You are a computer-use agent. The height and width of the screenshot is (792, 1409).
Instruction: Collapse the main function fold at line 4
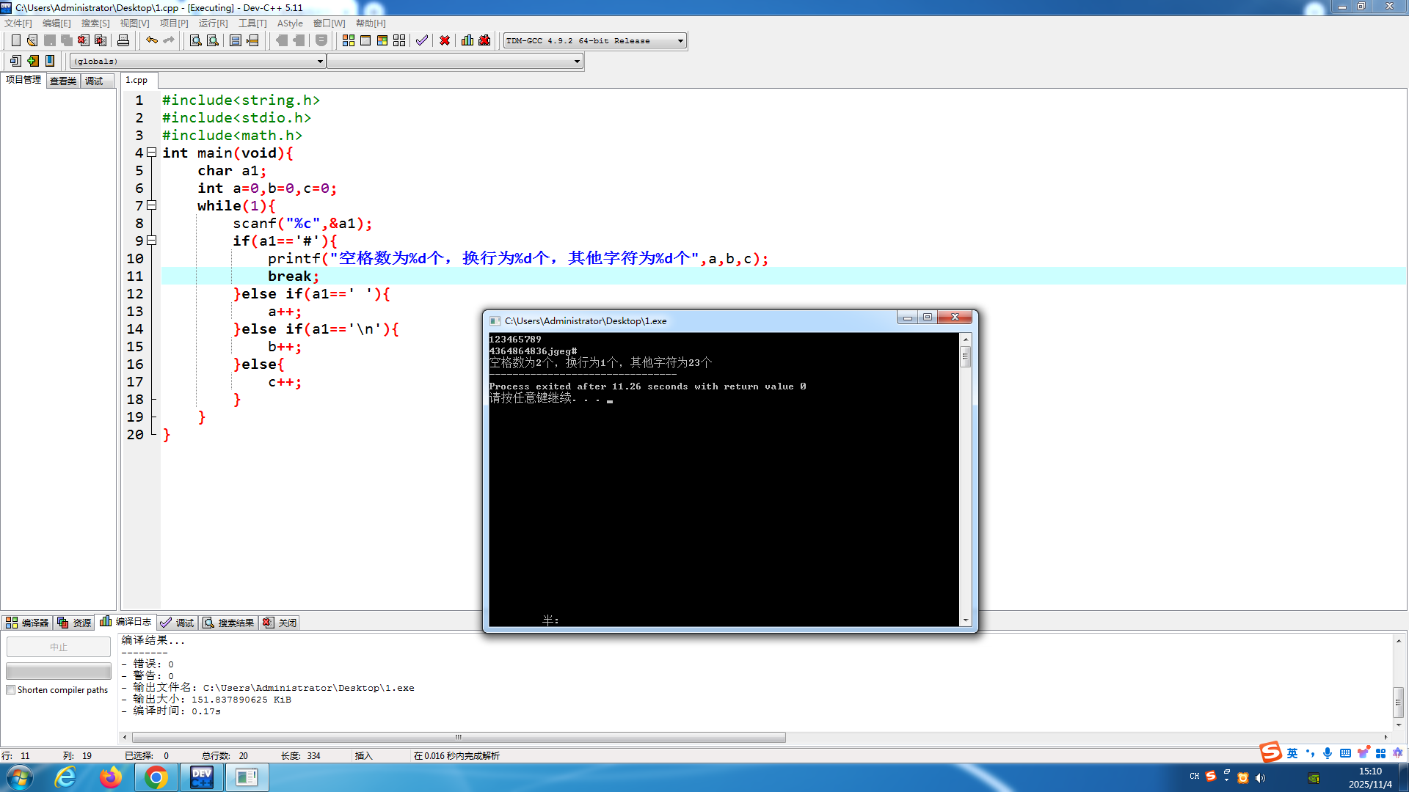click(x=152, y=153)
